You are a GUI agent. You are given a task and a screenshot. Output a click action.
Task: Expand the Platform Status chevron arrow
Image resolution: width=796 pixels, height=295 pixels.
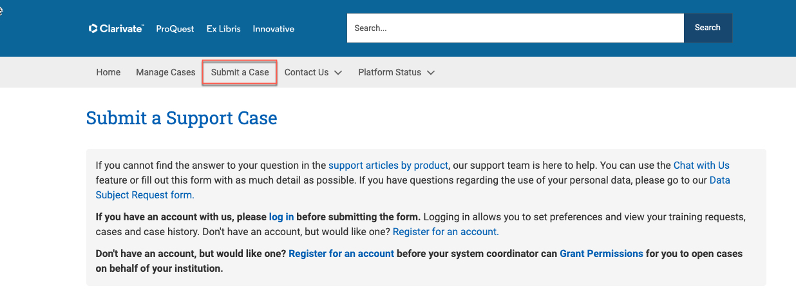tap(431, 72)
